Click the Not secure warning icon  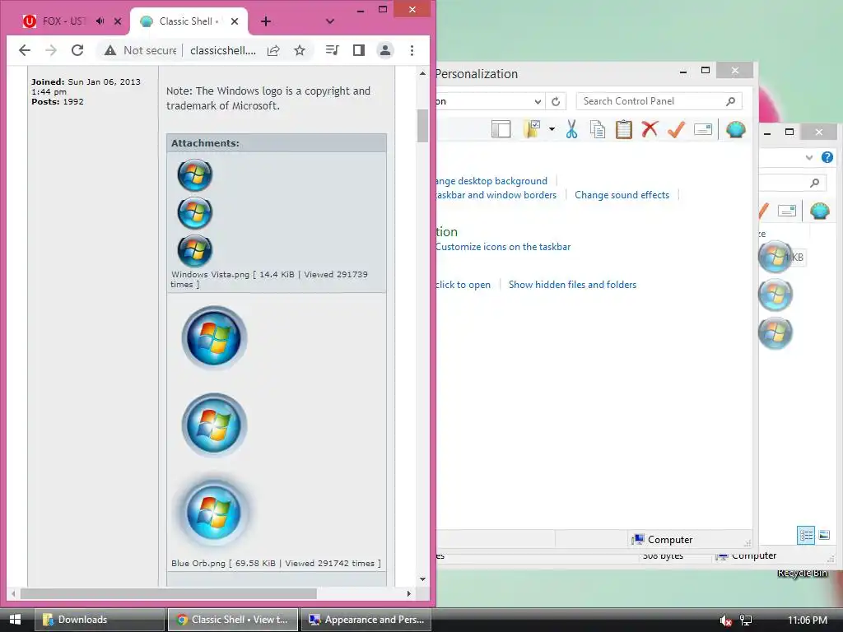[x=110, y=50]
